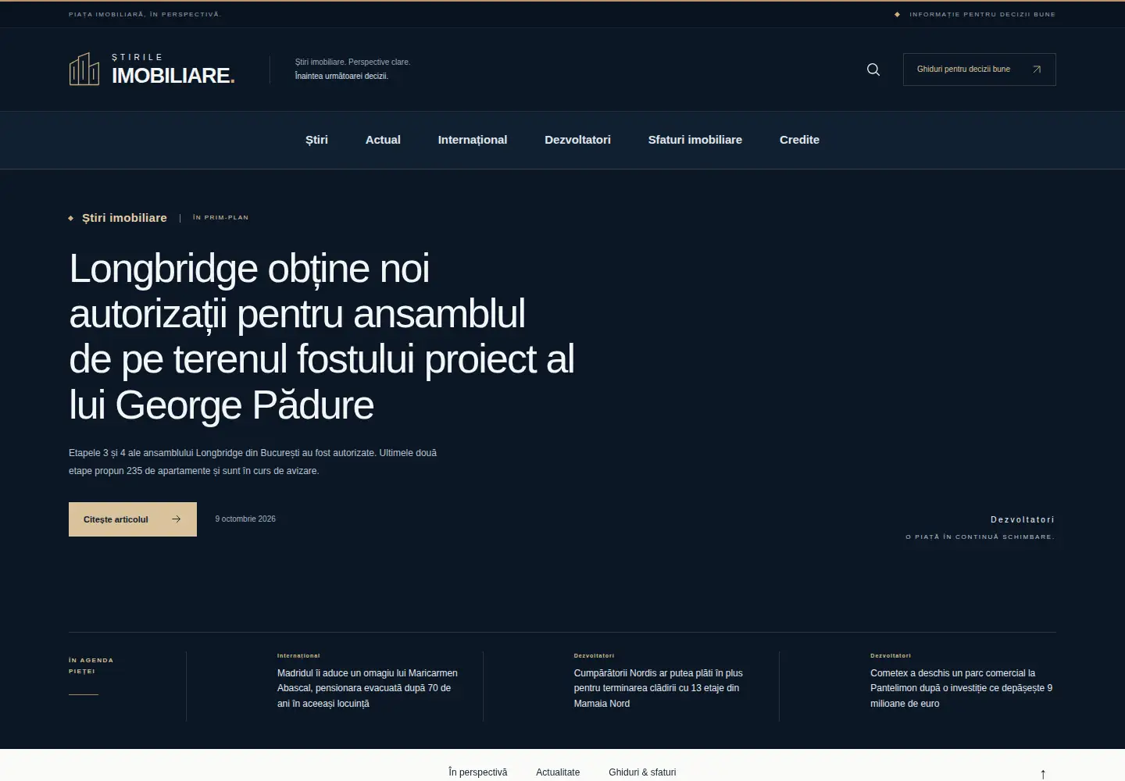
Task: Click the IMOBILIARE. site title
Action: 173,76
